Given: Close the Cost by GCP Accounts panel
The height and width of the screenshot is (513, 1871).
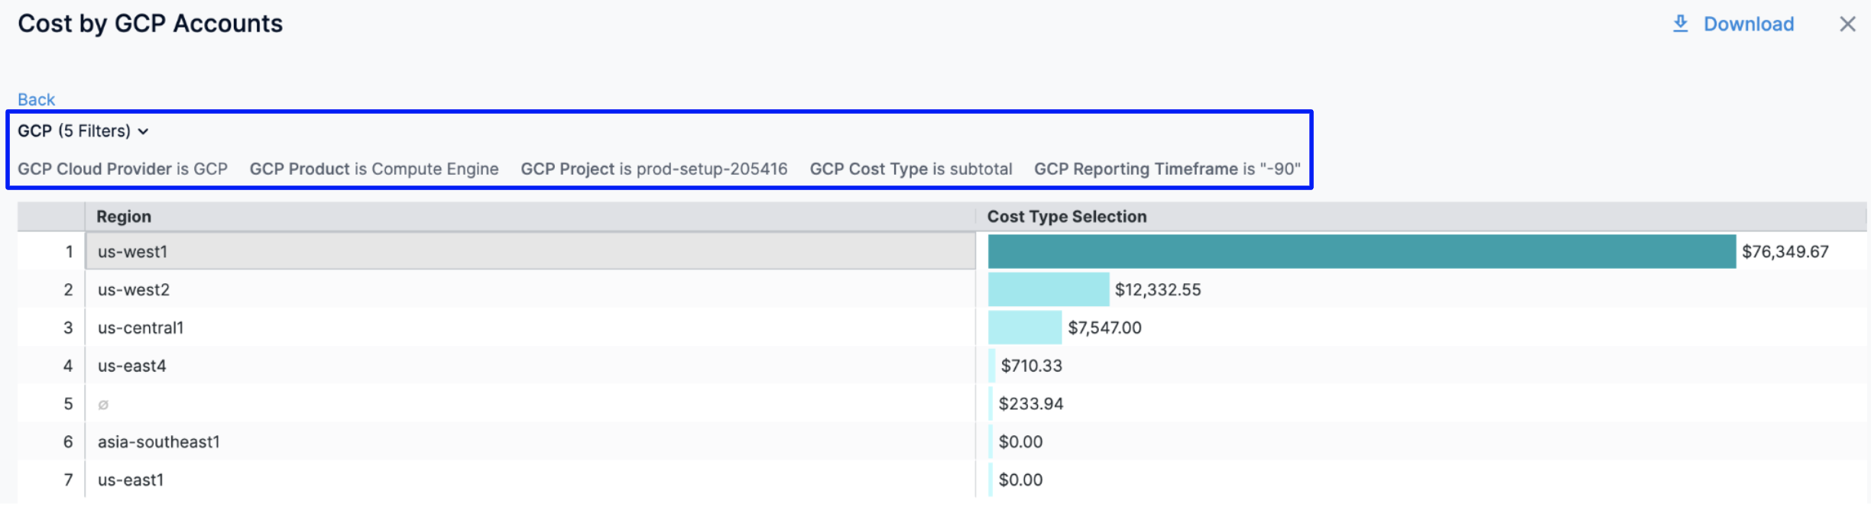Looking at the screenshot, I should point(1847,24).
